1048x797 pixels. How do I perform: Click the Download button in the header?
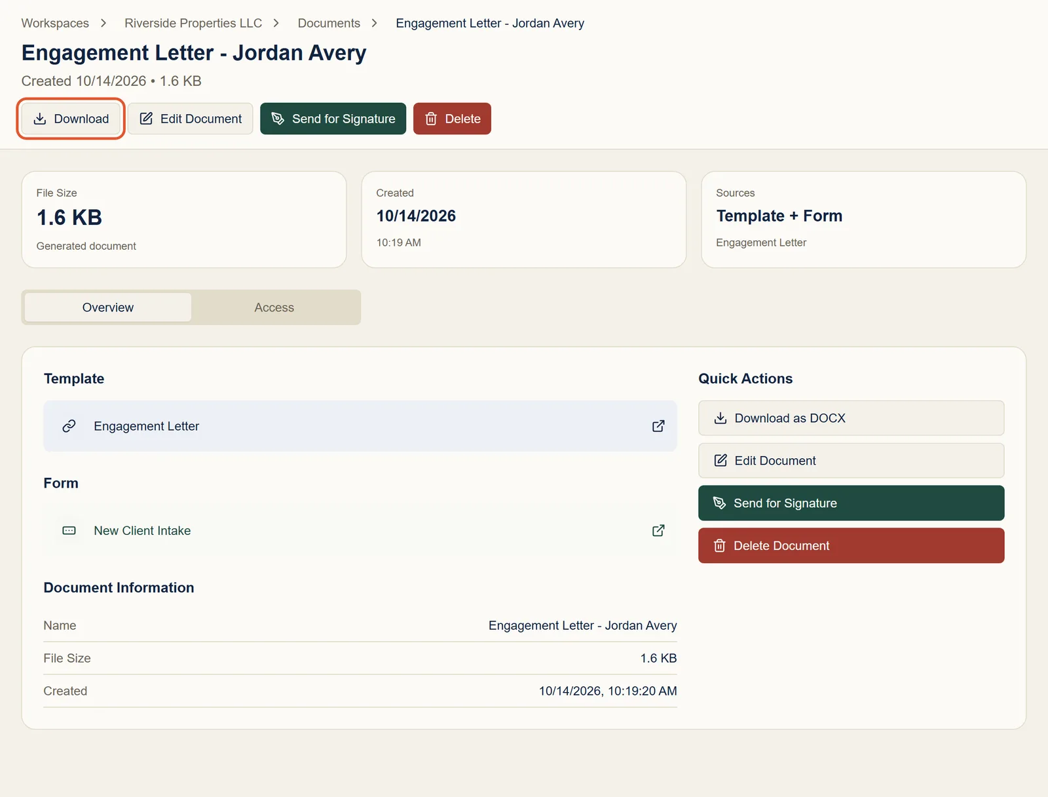71,119
